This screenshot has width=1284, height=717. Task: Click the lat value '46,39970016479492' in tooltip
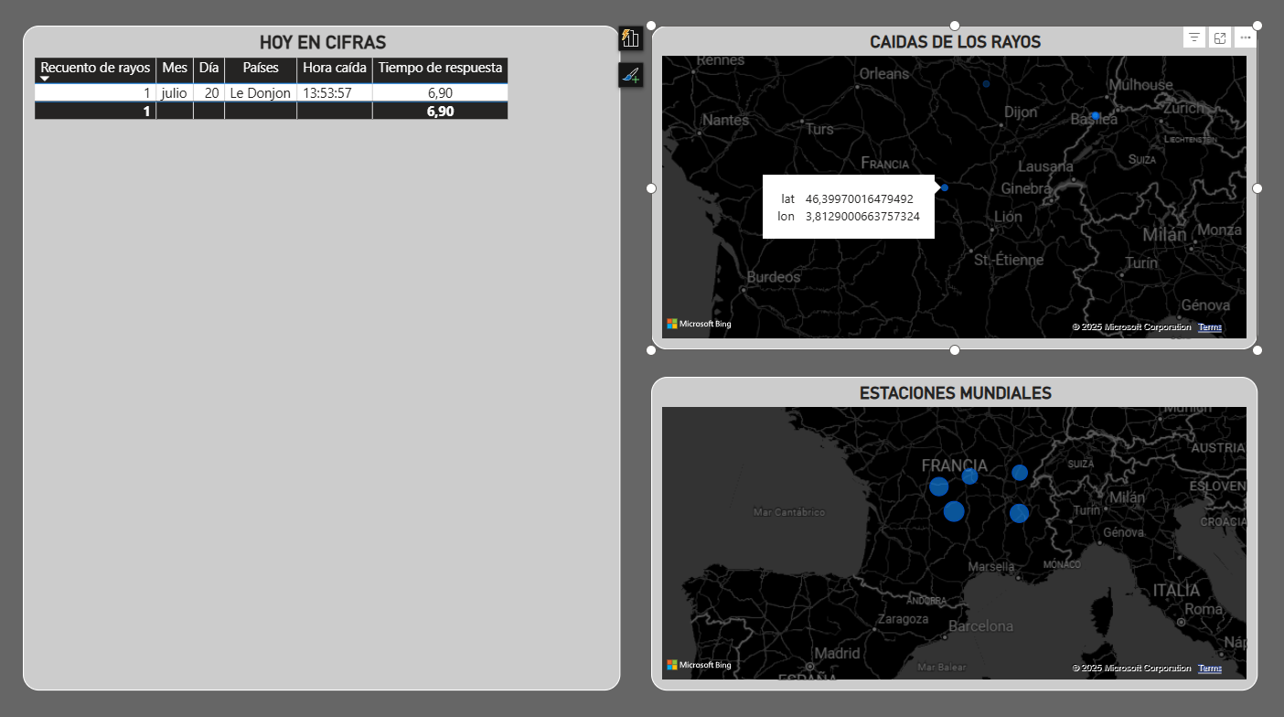pyautogui.click(x=860, y=198)
